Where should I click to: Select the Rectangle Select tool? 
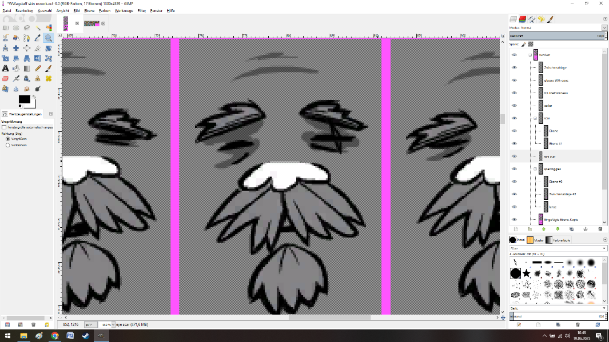click(x=5, y=27)
